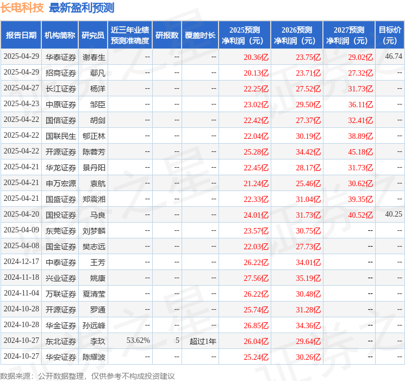Select the 国盛证券 institution cell

pyautogui.click(x=61, y=199)
